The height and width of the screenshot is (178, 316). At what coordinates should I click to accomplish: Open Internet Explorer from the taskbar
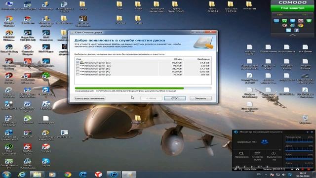coord(22,175)
